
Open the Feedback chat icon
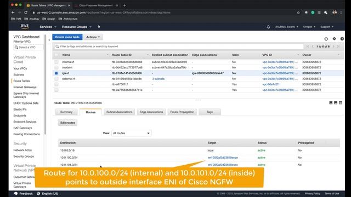click(x=16, y=193)
